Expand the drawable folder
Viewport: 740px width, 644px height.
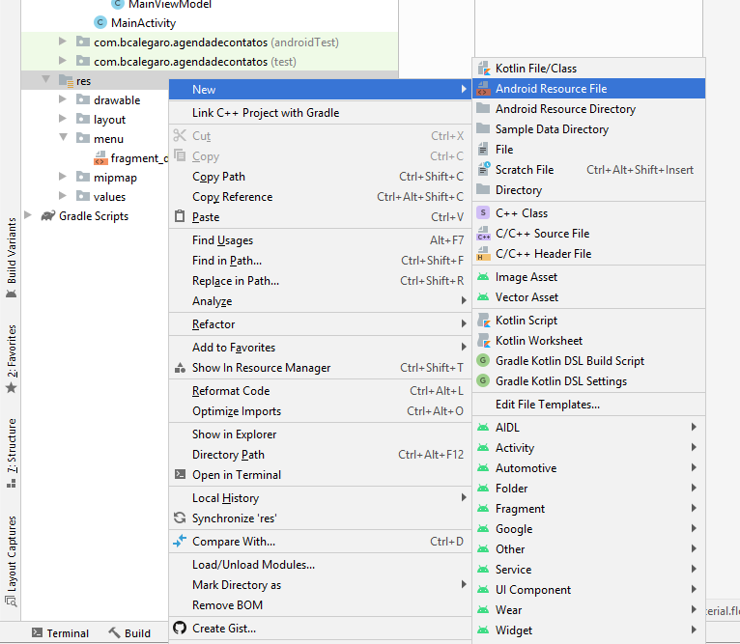click(x=63, y=100)
